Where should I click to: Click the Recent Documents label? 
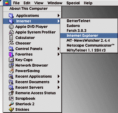(x=32, y=82)
